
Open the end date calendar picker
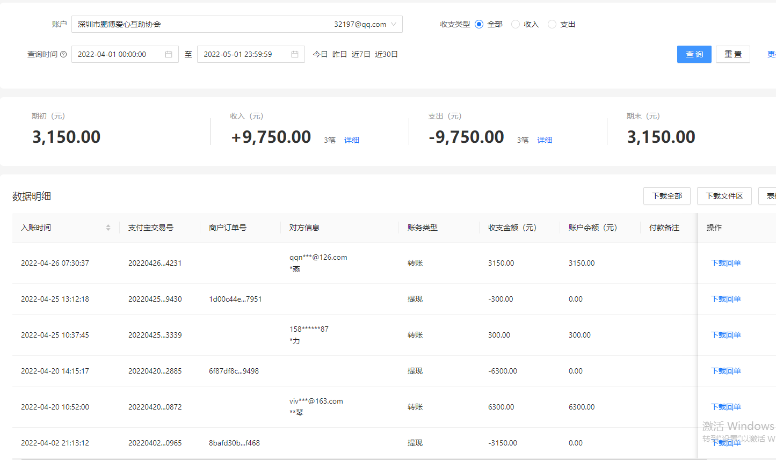pos(294,54)
